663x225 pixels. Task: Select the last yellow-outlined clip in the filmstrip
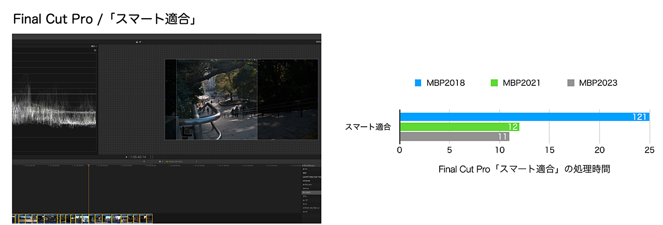click(149, 218)
